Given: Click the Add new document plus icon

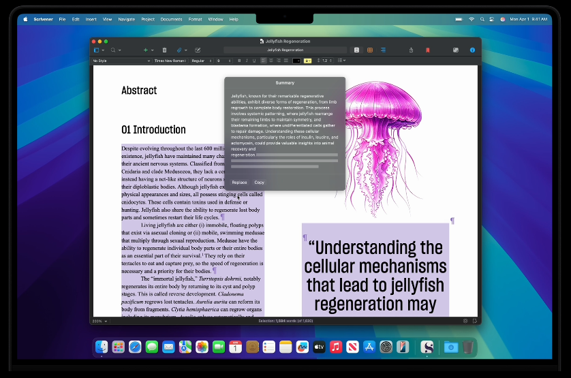Looking at the screenshot, I should pyautogui.click(x=145, y=50).
